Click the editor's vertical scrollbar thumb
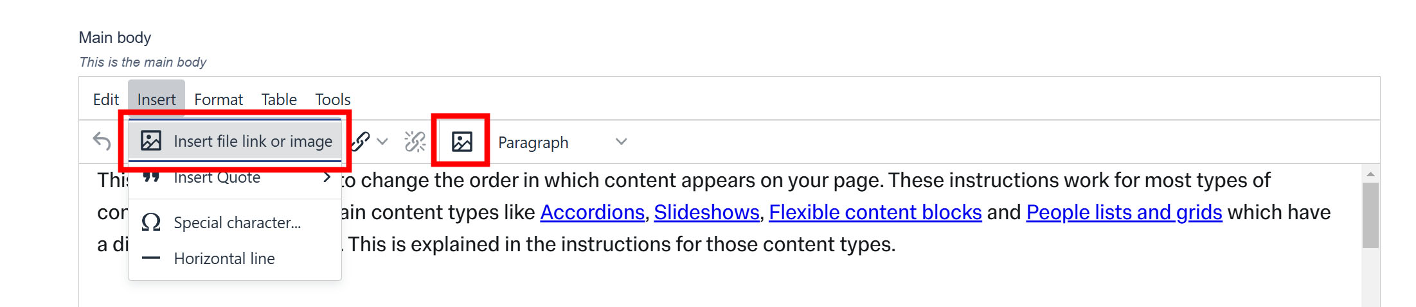 1370,215
